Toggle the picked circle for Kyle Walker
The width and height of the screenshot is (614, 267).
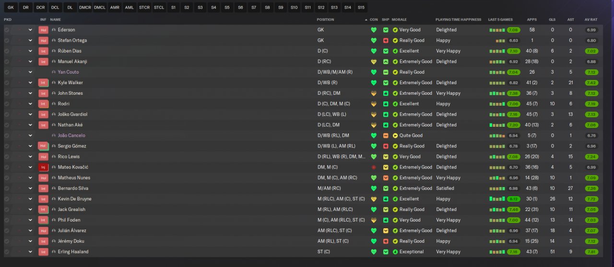point(7,83)
